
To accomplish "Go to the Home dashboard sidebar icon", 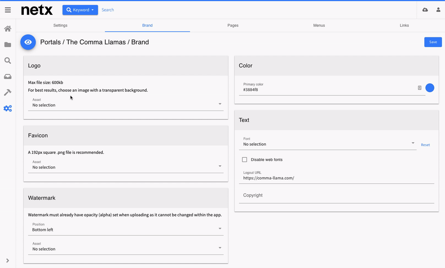I will [8, 29].
